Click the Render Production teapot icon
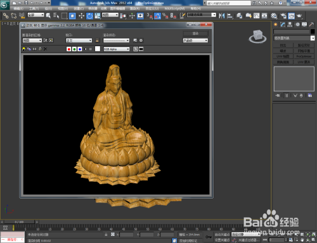This screenshot has width=317, height=243. coord(299,16)
